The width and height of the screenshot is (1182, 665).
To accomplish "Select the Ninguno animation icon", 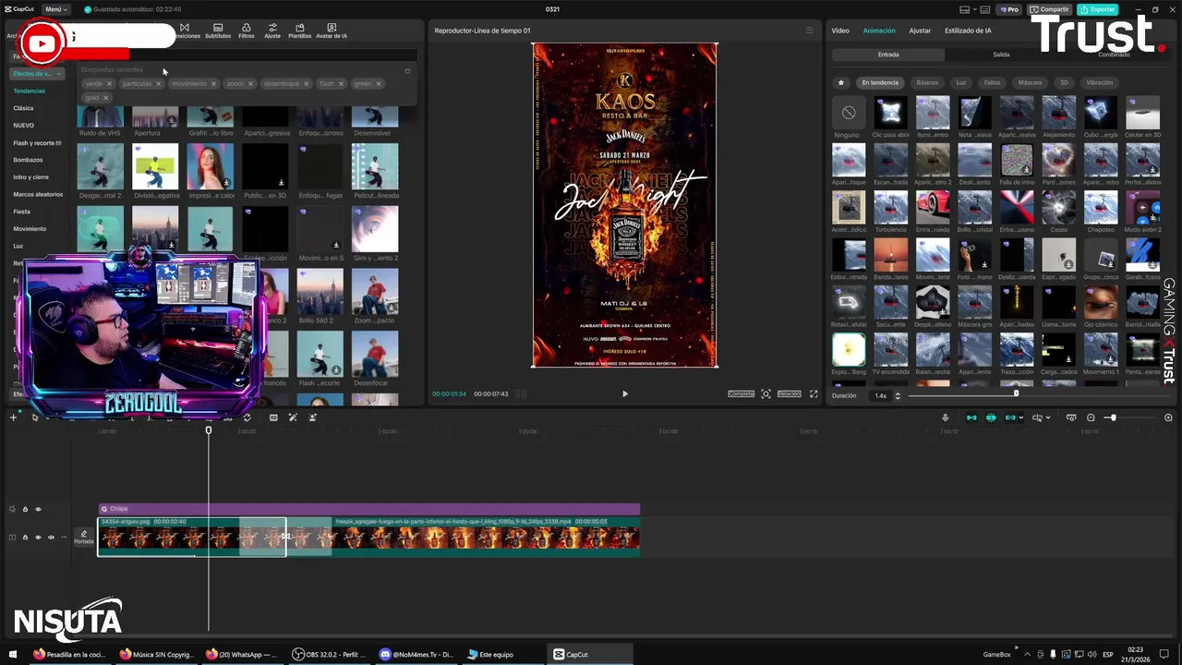I will click(849, 113).
